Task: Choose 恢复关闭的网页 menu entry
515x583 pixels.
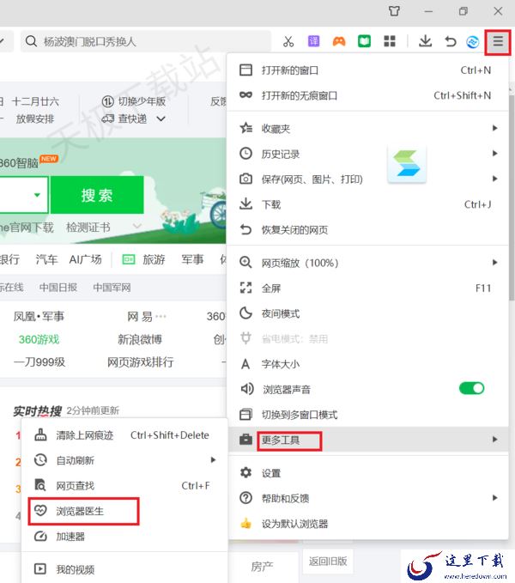Action: point(367,230)
